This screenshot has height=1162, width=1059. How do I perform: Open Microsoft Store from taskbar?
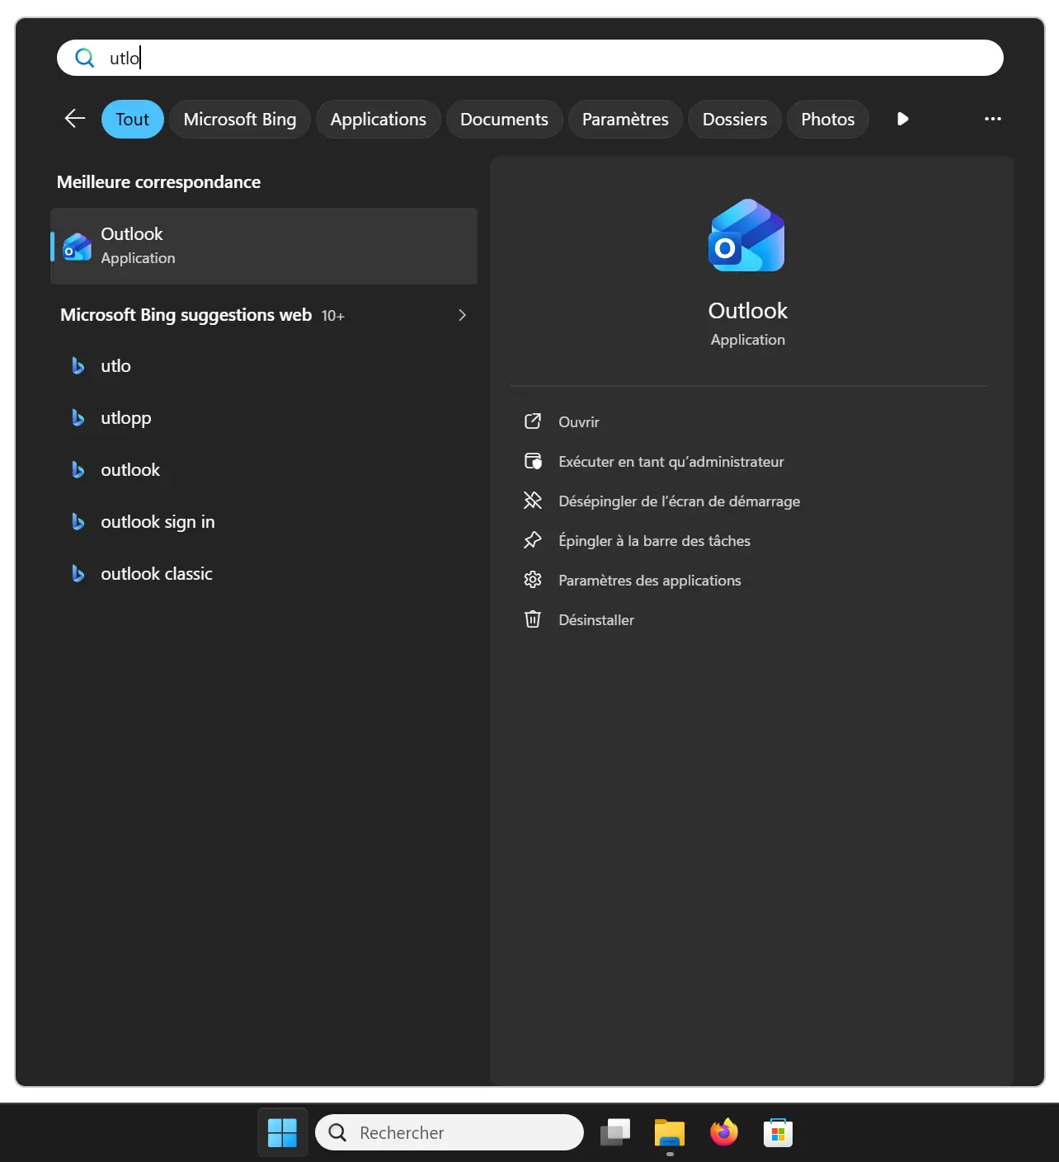click(x=778, y=1132)
